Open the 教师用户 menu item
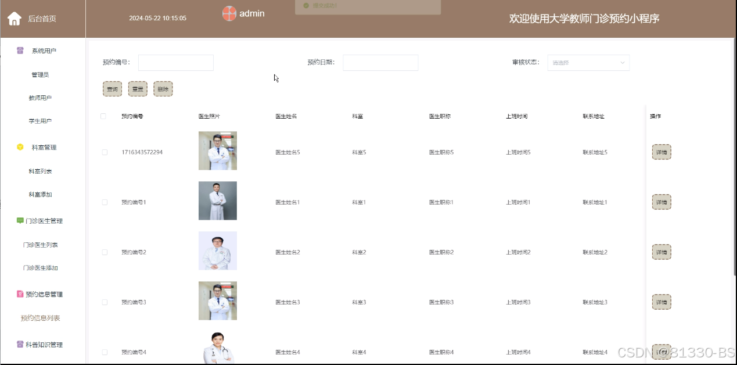 (40, 98)
